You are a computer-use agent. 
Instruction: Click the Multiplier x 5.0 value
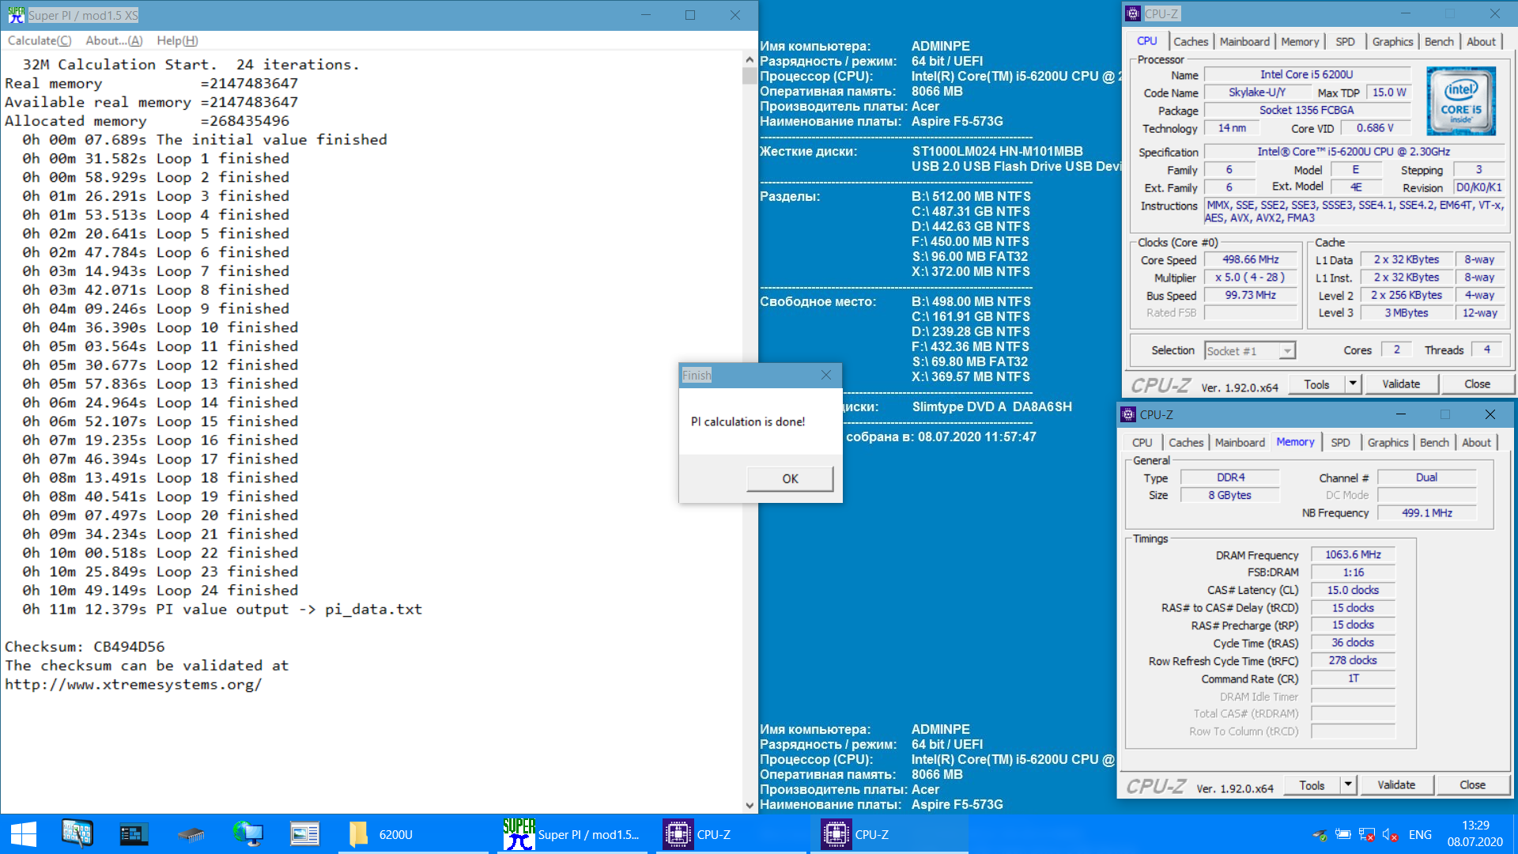(x=1250, y=278)
